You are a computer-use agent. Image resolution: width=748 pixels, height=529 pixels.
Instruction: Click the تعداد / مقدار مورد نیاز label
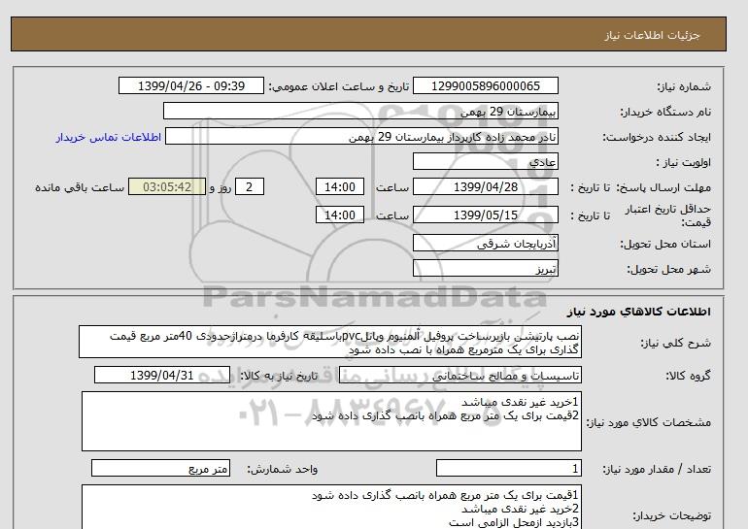pyautogui.click(x=657, y=470)
